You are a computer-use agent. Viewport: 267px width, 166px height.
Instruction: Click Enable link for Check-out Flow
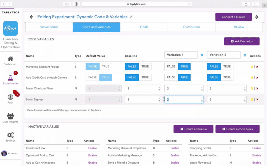point(92,148)
